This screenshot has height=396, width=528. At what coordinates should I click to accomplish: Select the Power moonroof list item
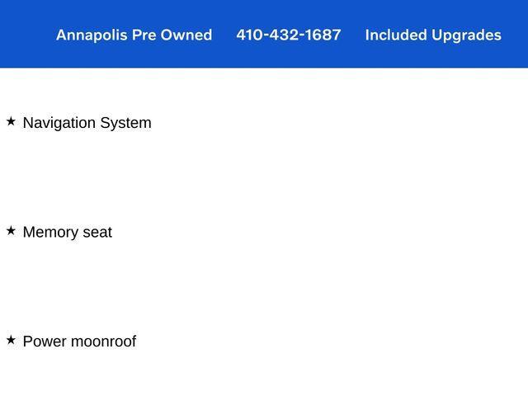[x=79, y=342]
